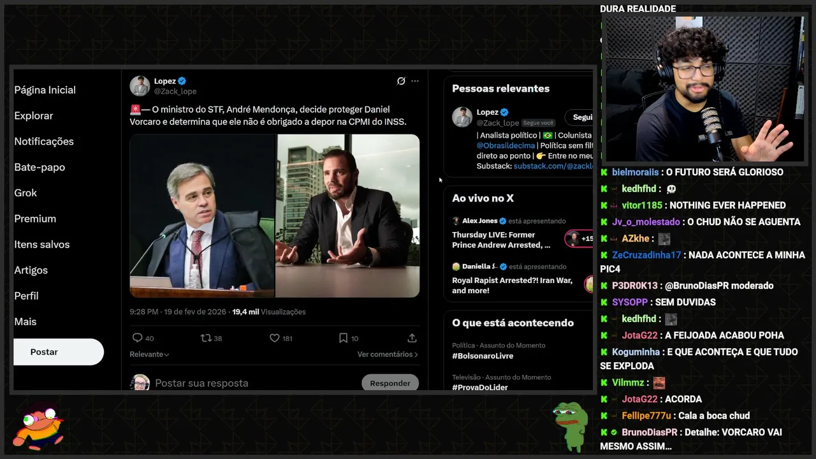Viewport: 816px width, 459px height.
Task: Click the Responder button
Action: pyautogui.click(x=390, y=383)
